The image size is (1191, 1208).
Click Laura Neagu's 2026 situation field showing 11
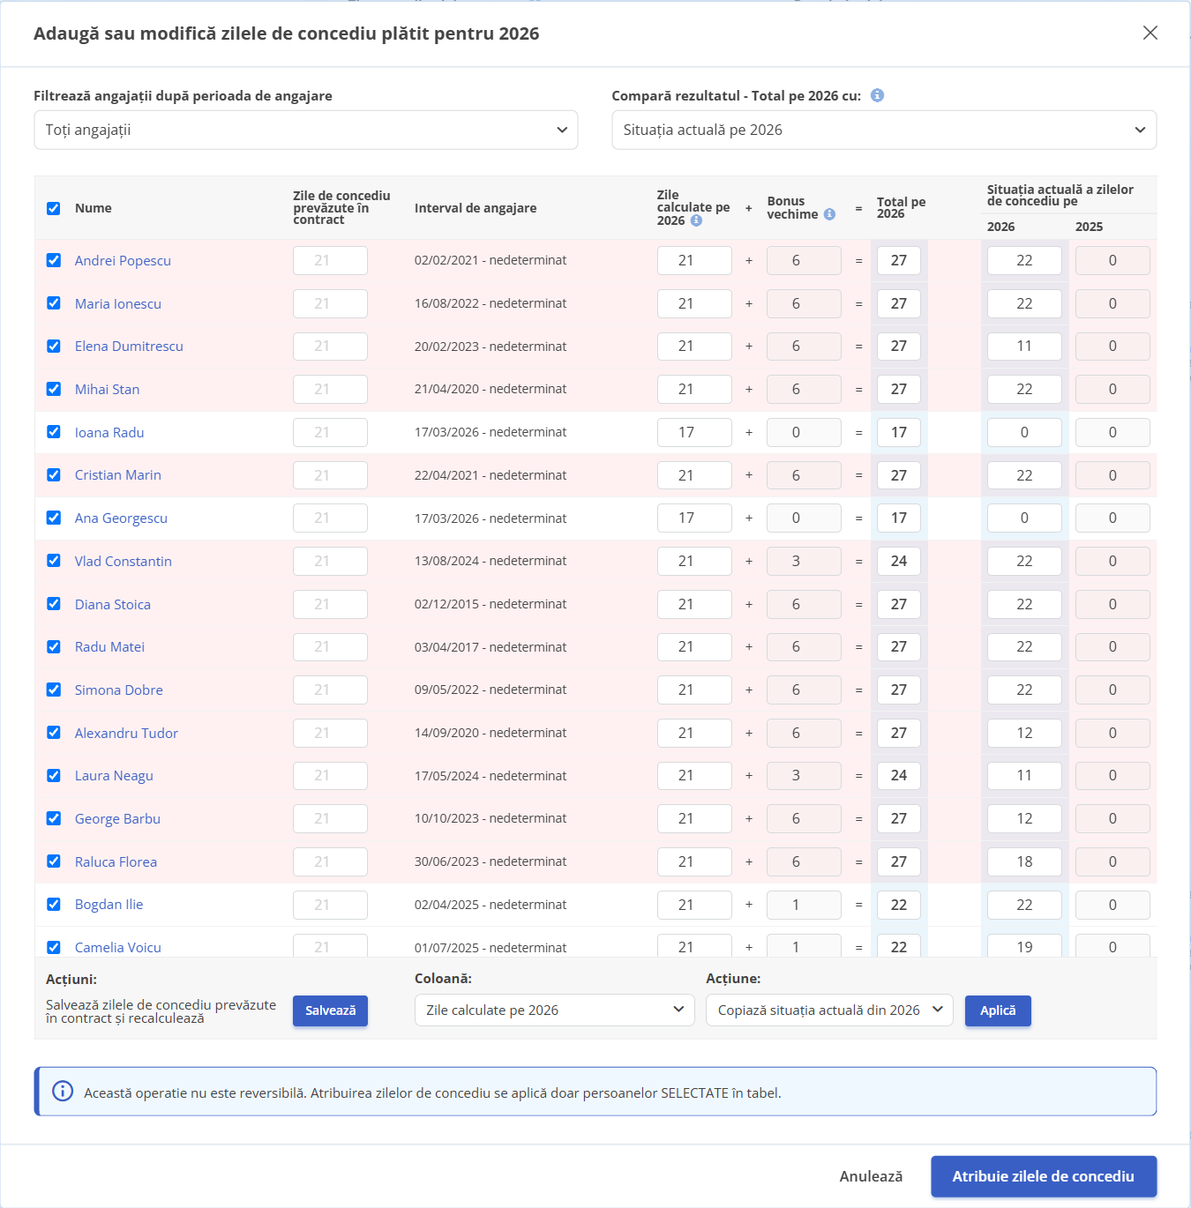click(1024, 776)
